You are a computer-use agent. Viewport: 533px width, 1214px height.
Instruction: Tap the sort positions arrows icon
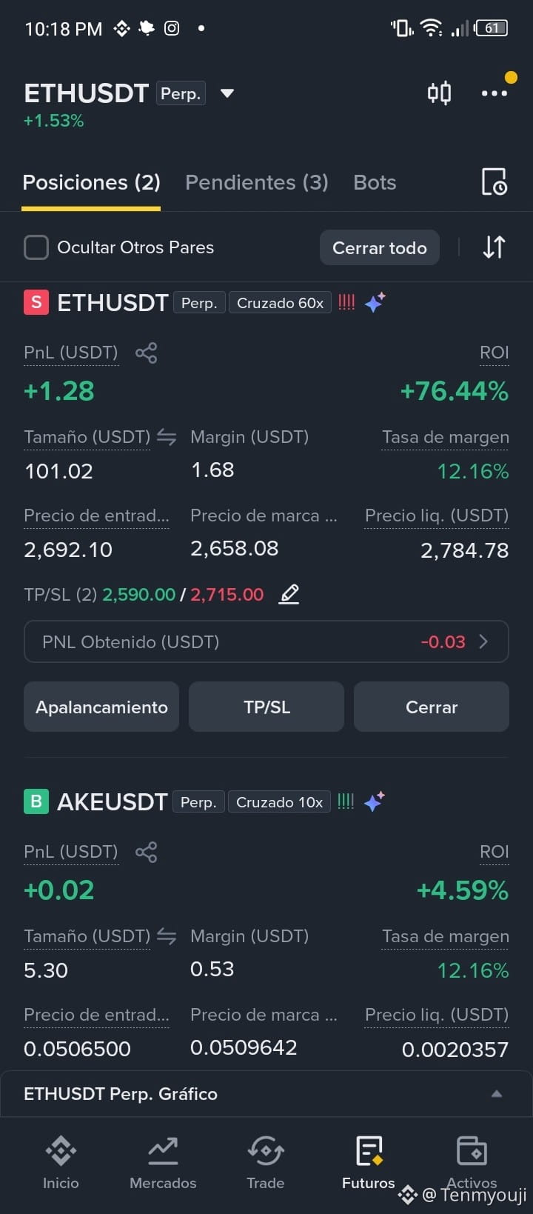pos(494,247)
